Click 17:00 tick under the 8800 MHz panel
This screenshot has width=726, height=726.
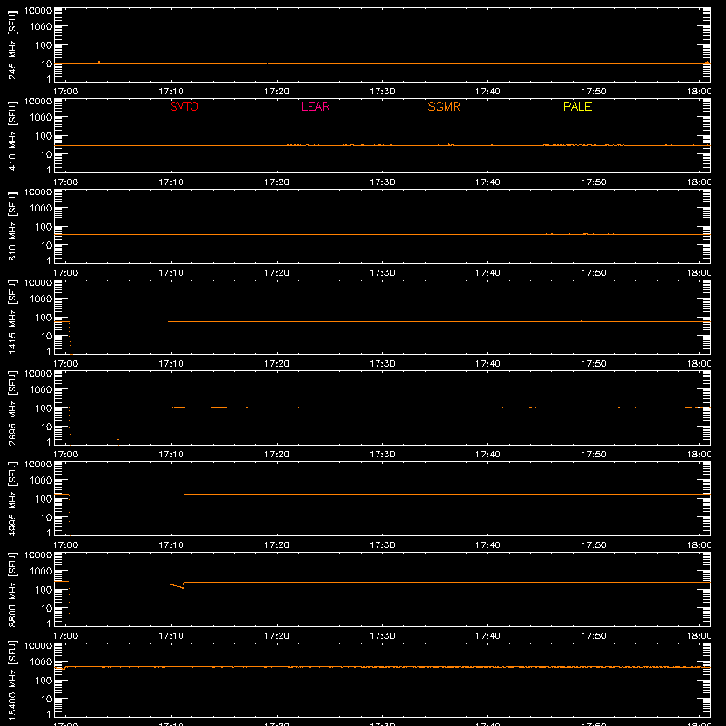click(x=65, y=636)
